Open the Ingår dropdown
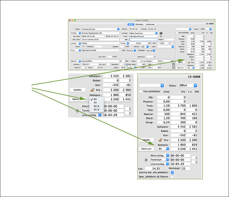 pyautogui.click(x=166, y=47)
